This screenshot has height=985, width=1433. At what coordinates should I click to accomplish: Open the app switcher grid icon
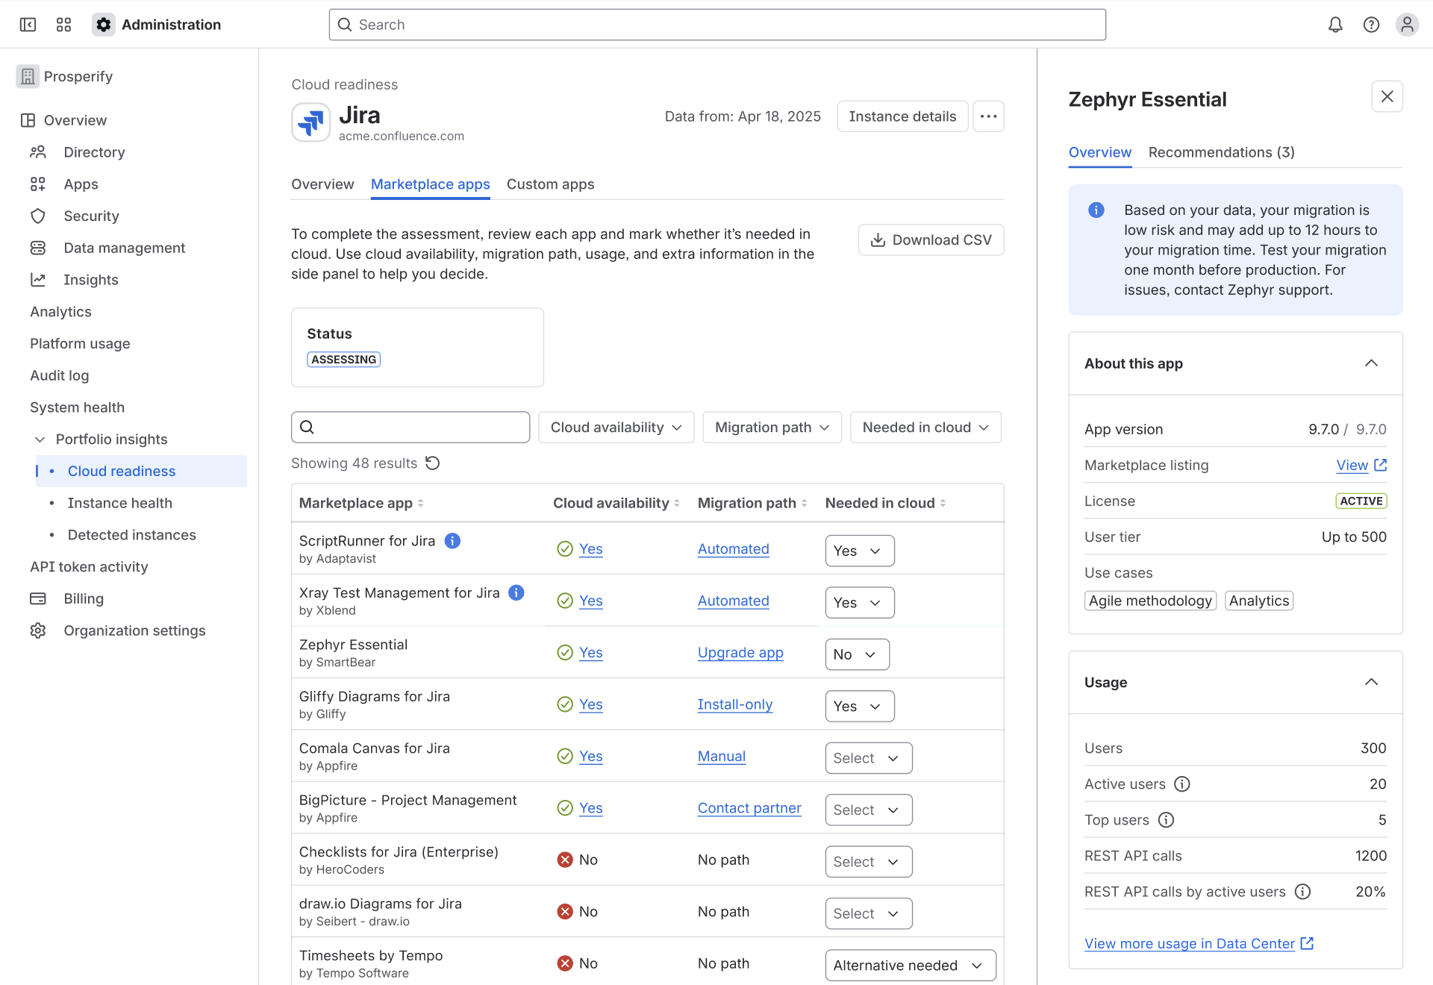click(x=63, y=24)
